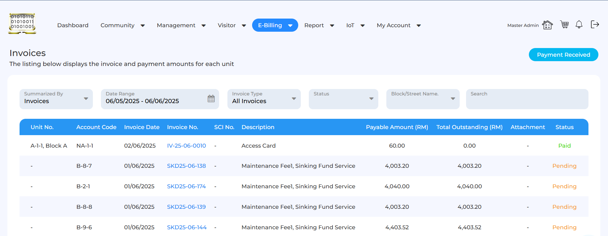Click the Master Admin label

click(523, 25)
